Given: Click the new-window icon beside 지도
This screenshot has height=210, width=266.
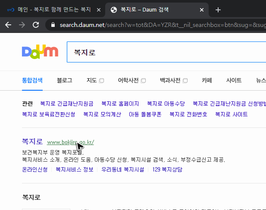Looking at the screenshot, I should click(102, 80).
